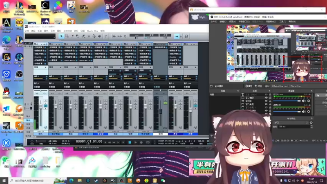The height and width of the screenshot is (184, 327).
Task: Open the scene transition type dropdown in OBS
Action: click(291, 123)
